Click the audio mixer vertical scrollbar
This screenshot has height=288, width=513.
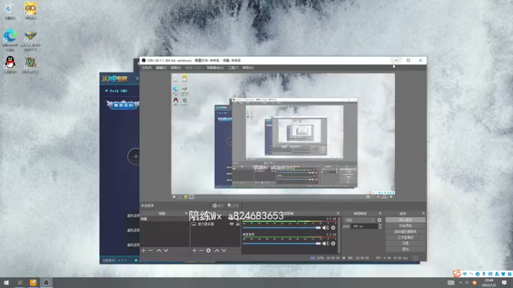coord(339,235)
